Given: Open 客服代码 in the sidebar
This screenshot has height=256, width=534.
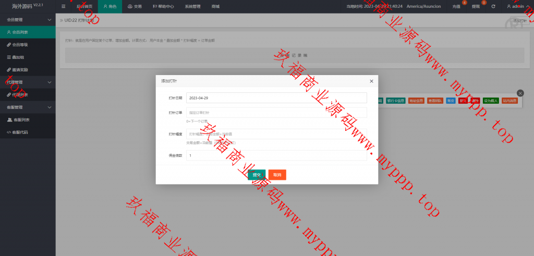Looking at the screenshot, I should point(21,132).
